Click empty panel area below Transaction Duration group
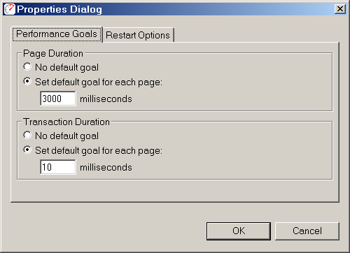Screen dimensions: 350x253 pos(175,191)
